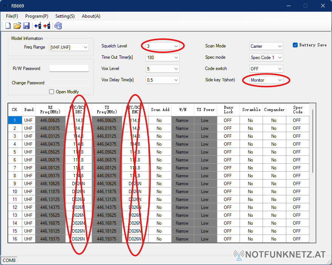Select channel 1 row header cell
The width and height of the screenshot is (332, 265).
point(15,120)
